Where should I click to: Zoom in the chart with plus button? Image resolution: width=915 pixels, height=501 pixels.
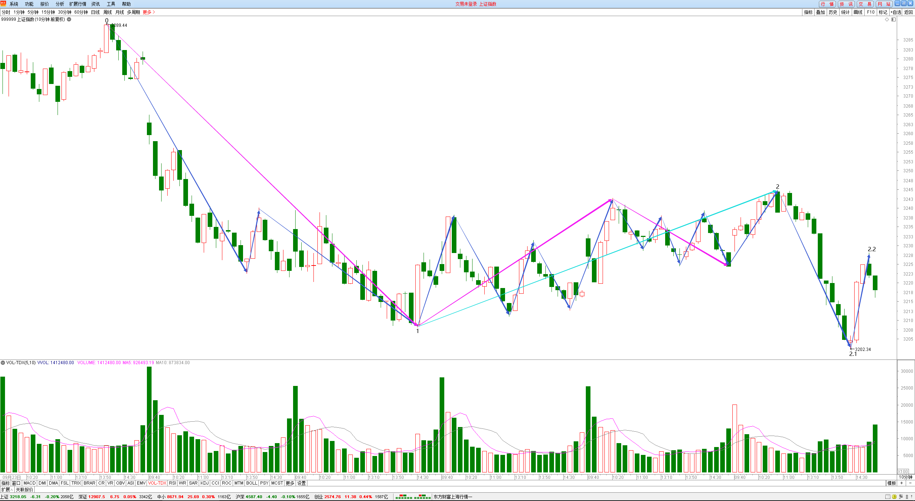click(x=901, y=483)
